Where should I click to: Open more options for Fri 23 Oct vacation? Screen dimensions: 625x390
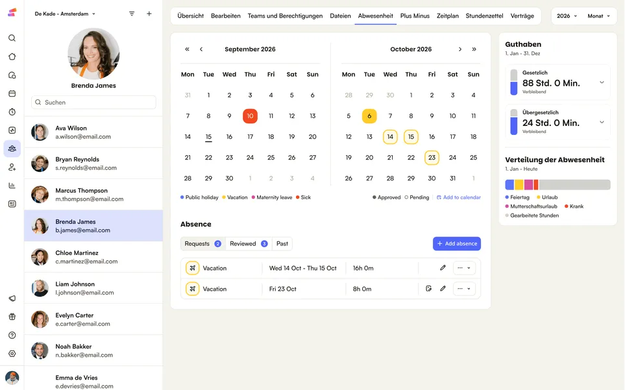pyautogui.click(x=464, y=288)
